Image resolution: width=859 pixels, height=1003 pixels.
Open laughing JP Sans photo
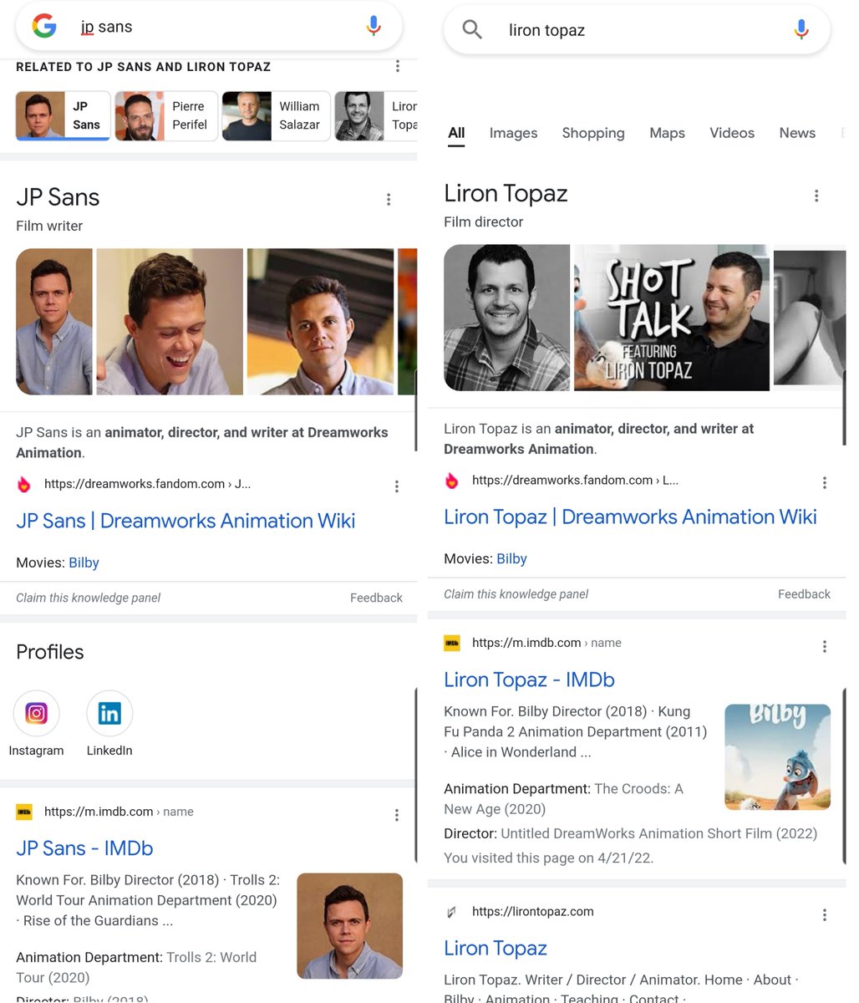(170, 322)
